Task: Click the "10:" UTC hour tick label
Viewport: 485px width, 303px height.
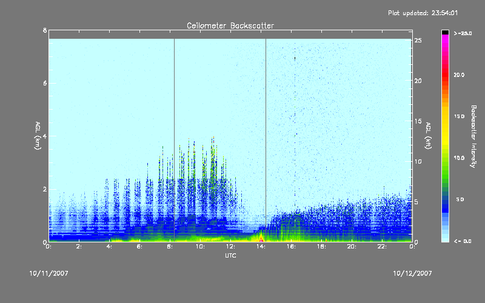Action: 201,247
